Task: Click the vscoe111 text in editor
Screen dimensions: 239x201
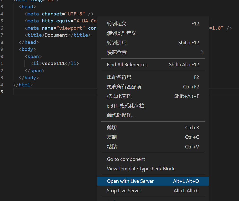Action: point(53,64)
